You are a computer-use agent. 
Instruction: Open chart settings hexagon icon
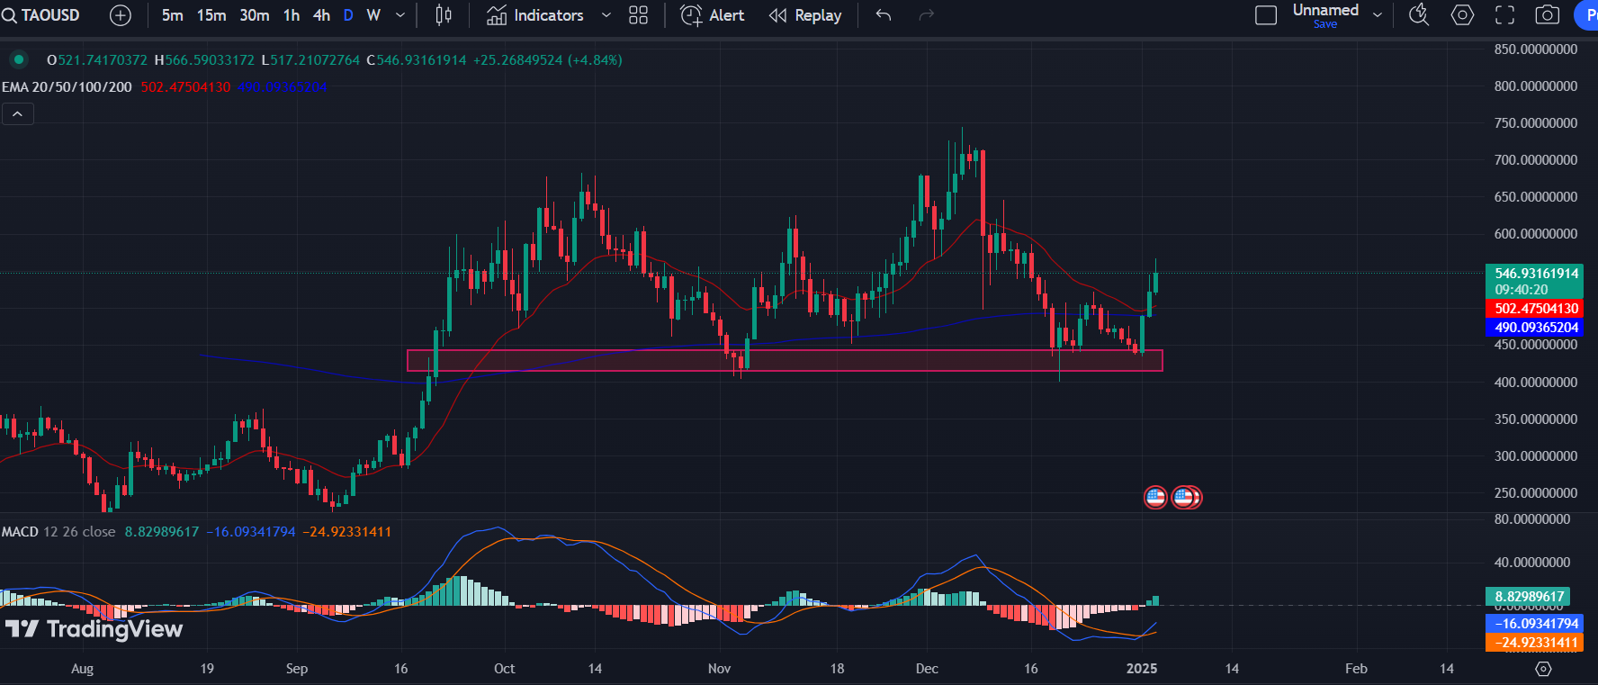pos(1463,15)
